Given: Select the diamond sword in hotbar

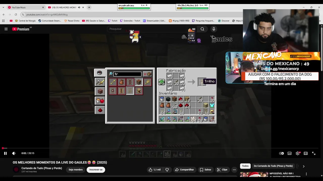Looking at the screenshot, I should click(162, 119).
